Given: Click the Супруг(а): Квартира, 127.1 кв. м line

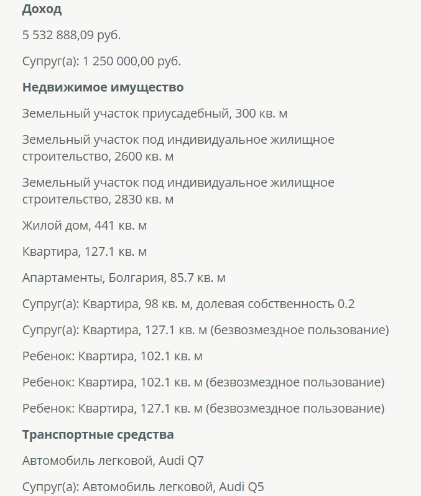Looking at the screenshot, I should [x=205, y=330].
